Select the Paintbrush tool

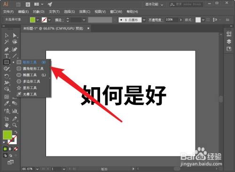point(7,69)
